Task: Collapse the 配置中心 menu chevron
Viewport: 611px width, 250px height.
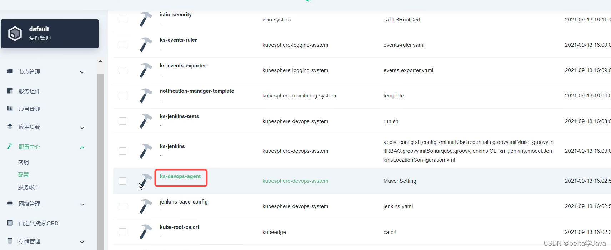Action: (82, 147)
